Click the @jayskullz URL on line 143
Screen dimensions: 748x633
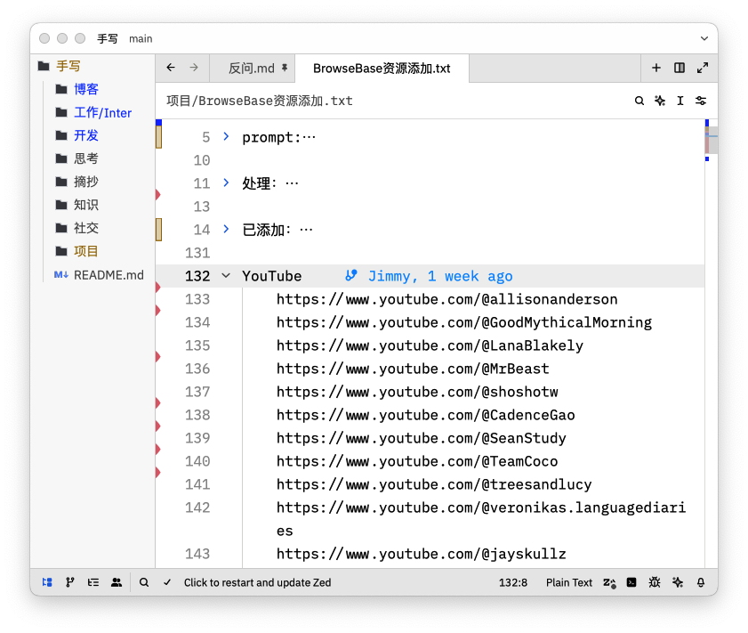click(x=422, y=554)
